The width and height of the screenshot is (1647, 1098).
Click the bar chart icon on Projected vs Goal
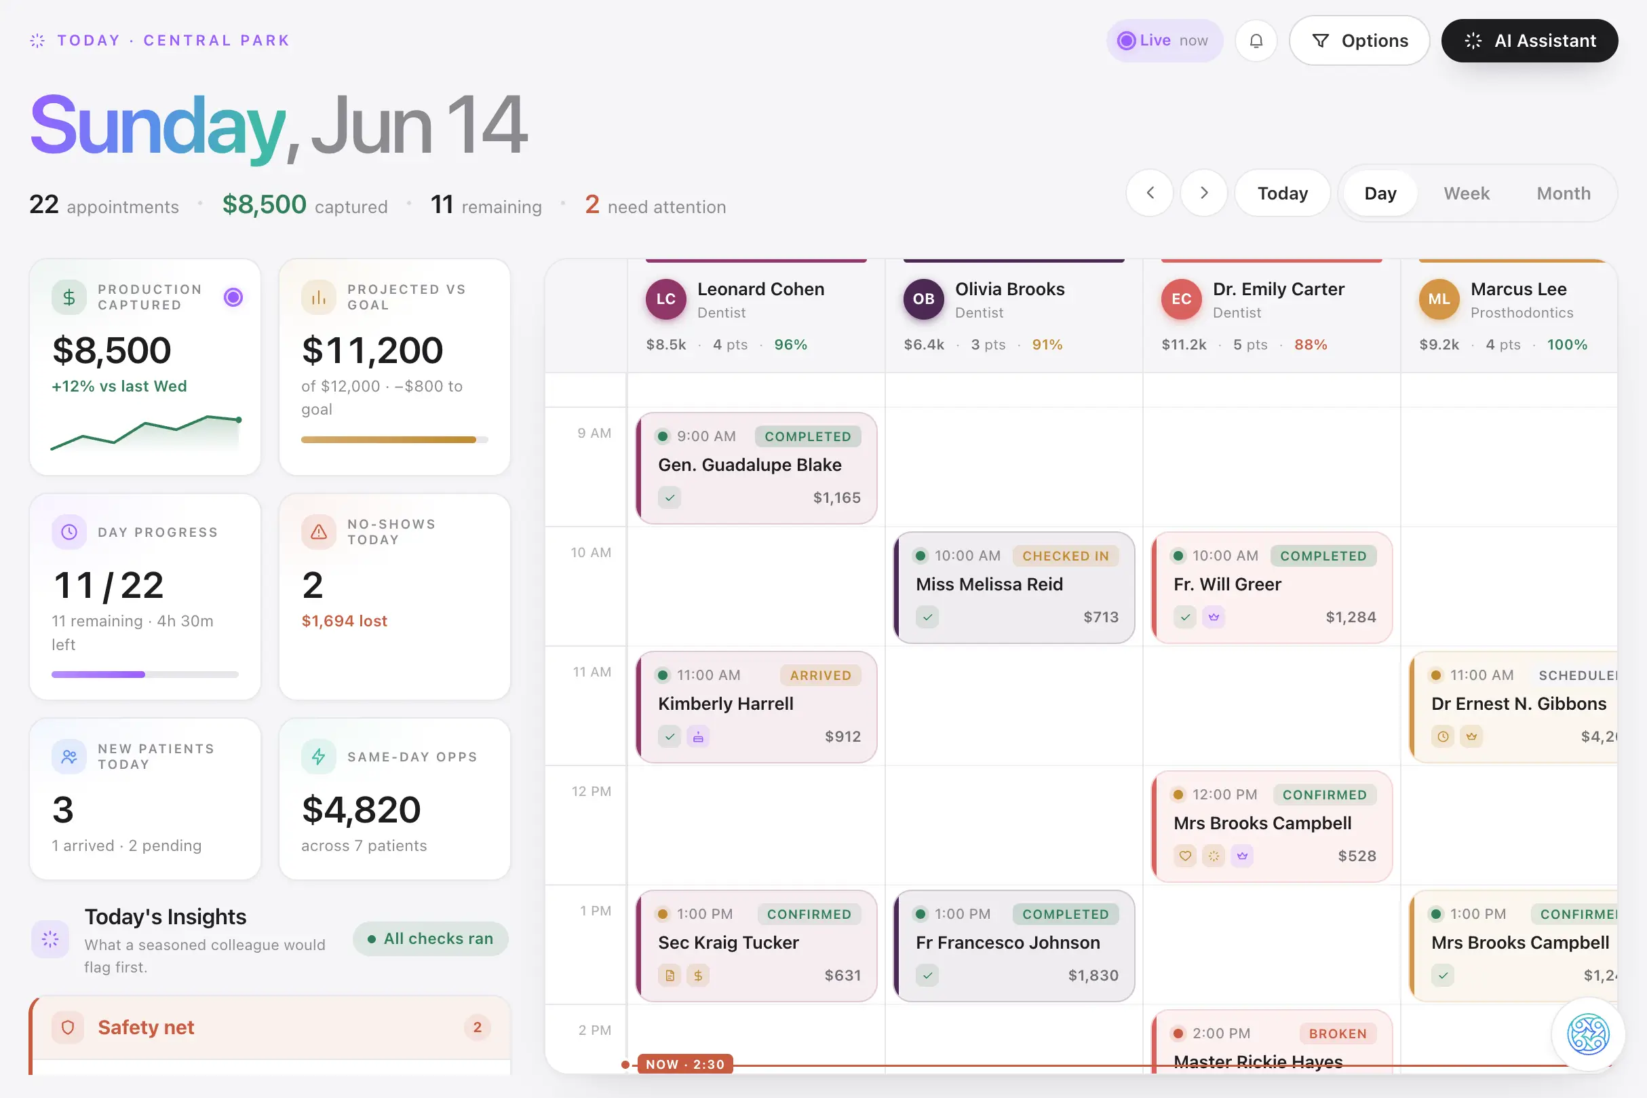click(x=319, y=297)
